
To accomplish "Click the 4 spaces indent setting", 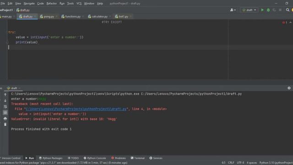I will click(x=252, y=163).
